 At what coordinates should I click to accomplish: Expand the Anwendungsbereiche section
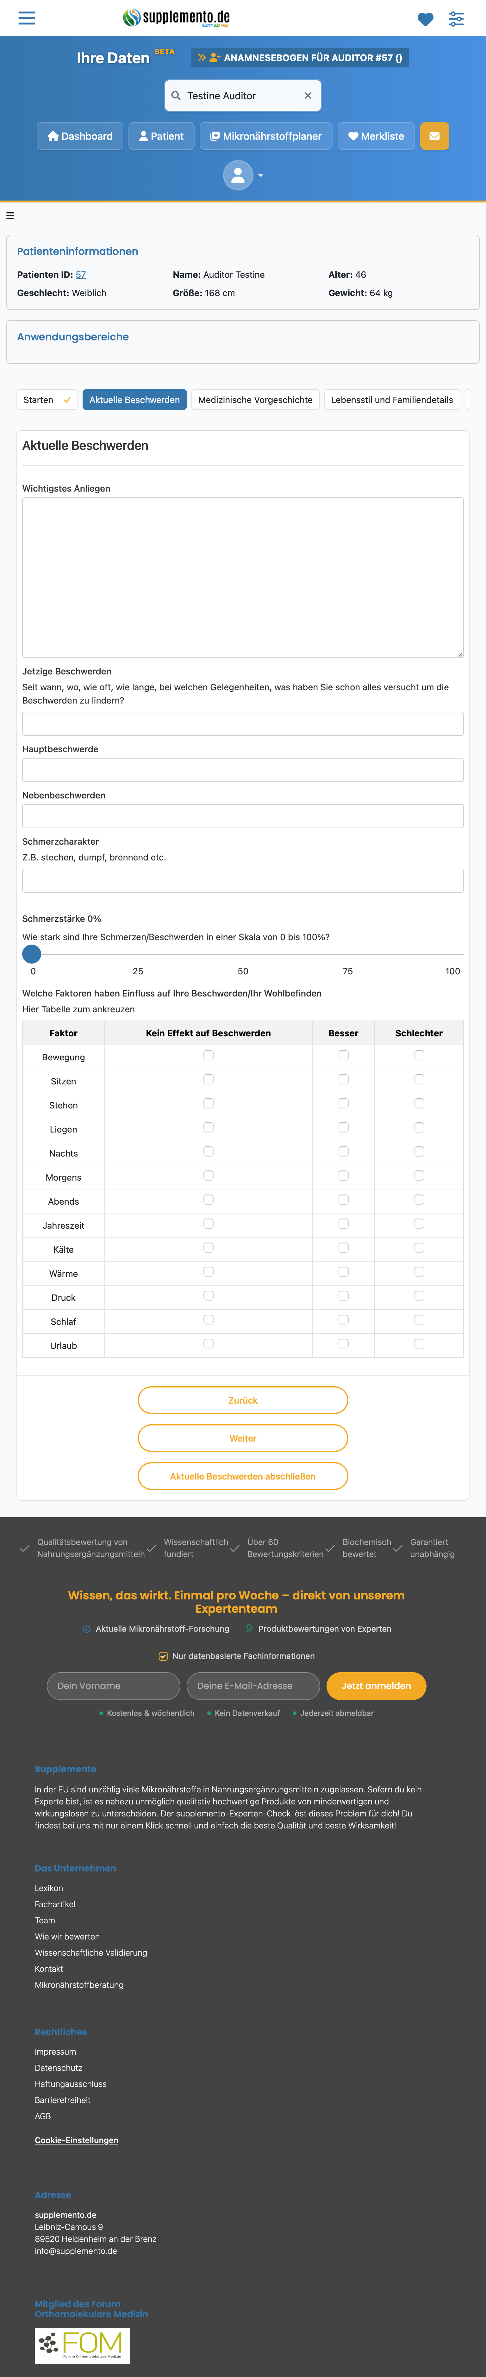pyautogui.click(x=73, y=337)
